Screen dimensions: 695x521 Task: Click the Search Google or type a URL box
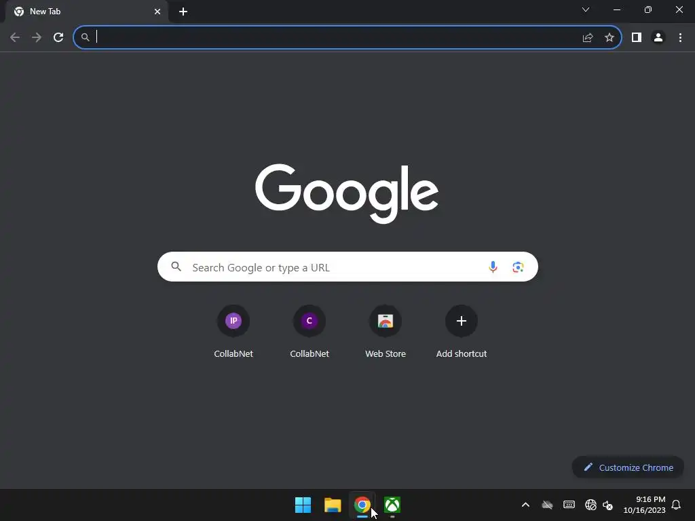click(x=347, y=267)
